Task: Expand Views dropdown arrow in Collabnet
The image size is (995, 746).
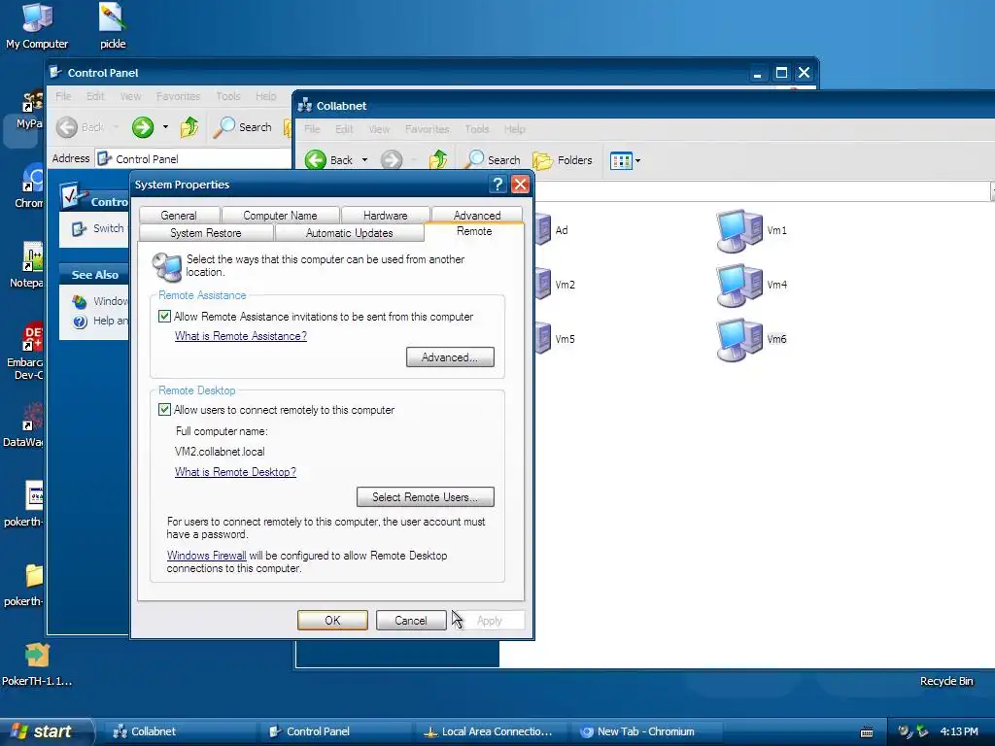Action: pos(637,160)
